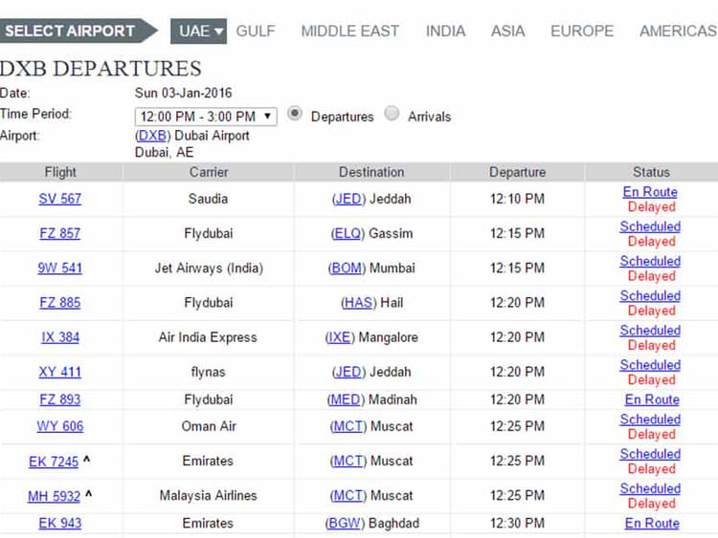Click MCT code in Oman Air row

(348, 426)
